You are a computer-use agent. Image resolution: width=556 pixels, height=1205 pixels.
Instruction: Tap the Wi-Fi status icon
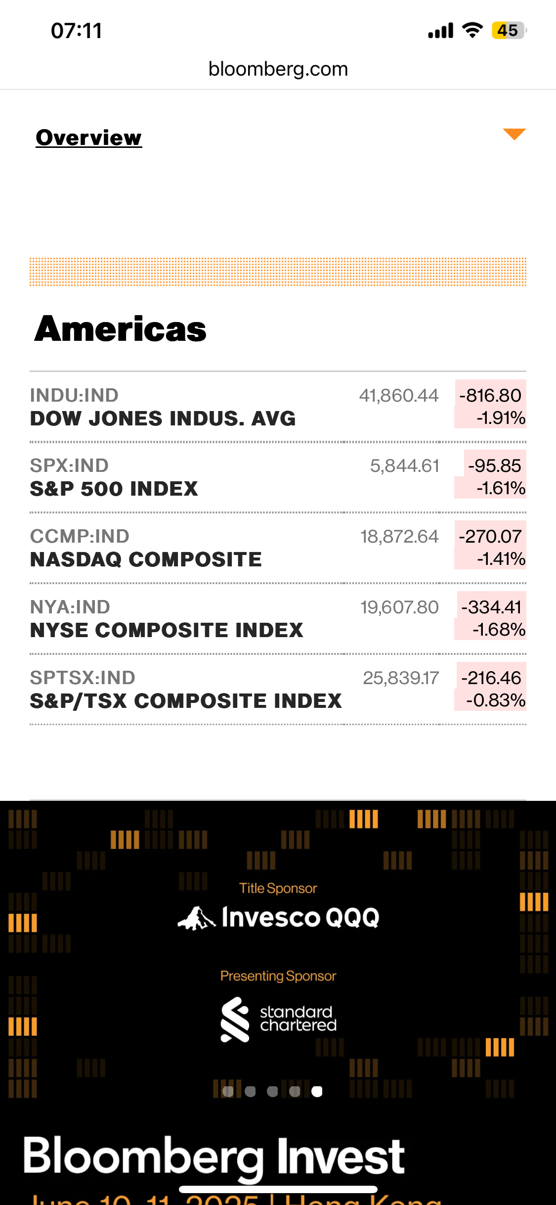pyautogui.click(x=472, y=30)
